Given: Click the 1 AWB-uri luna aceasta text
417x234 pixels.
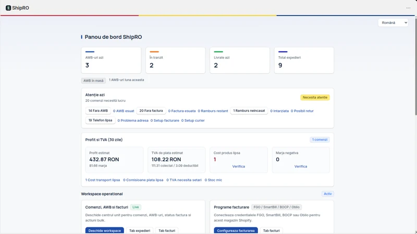Looking at the screenshot, I should [x=126, y=80].
